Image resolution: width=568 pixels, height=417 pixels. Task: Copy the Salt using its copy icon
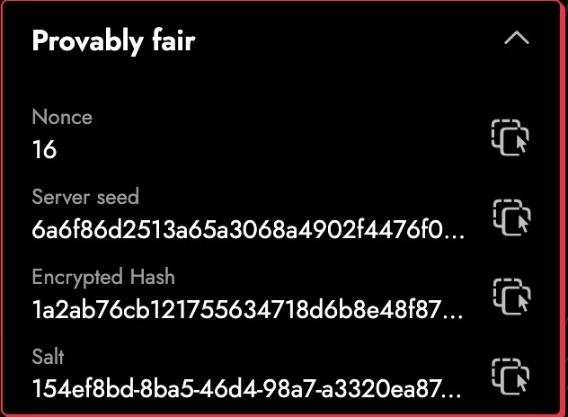click(510, 377)
